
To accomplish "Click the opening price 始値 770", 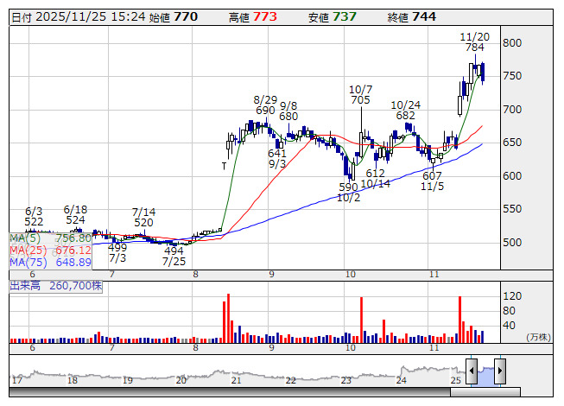I will point(174,17).
